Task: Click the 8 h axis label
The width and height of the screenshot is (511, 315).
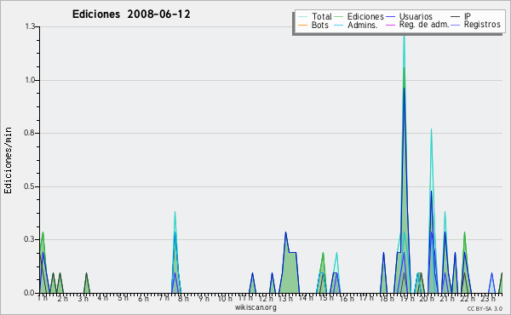Action: (x=183, y=298)
